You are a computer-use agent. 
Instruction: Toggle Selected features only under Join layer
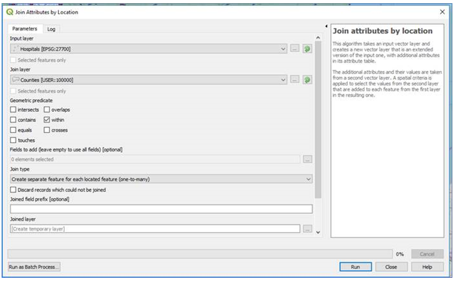click(x=13, y=91)
